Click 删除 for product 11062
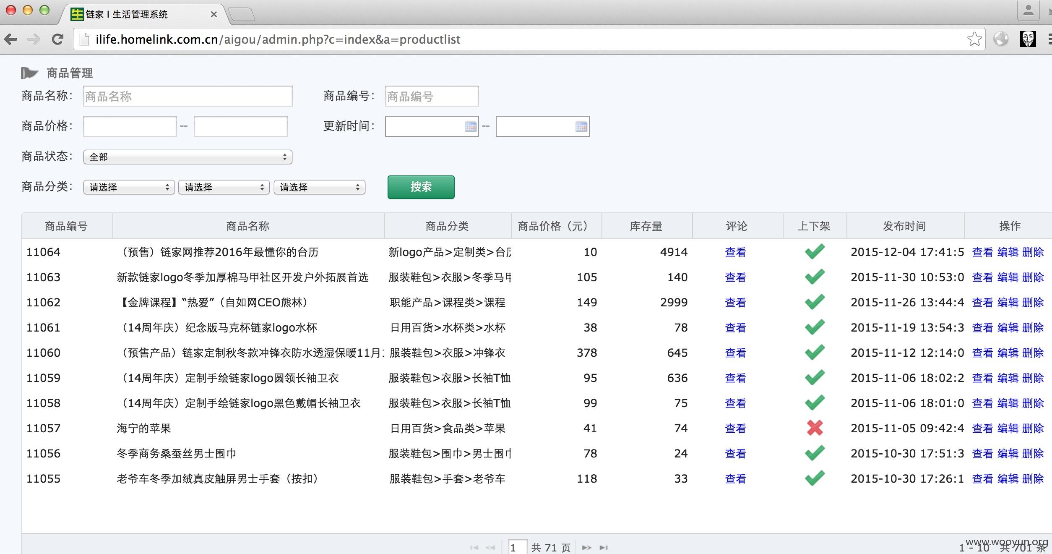 [x=1033, y=302]
